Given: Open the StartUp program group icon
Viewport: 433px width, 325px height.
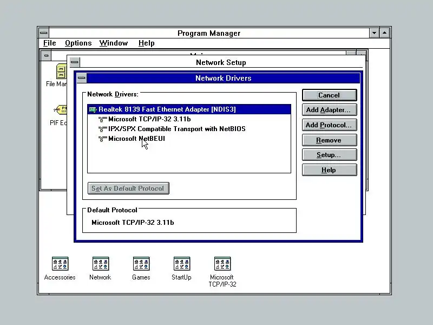Looking at the screenshot, I should click(182, 264).
